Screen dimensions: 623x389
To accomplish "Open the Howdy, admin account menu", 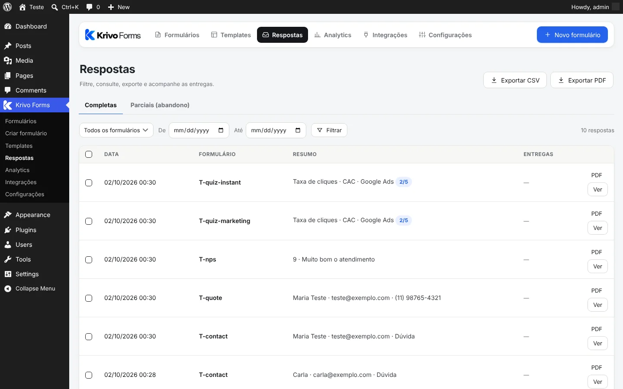I will [x=595, y=7].
